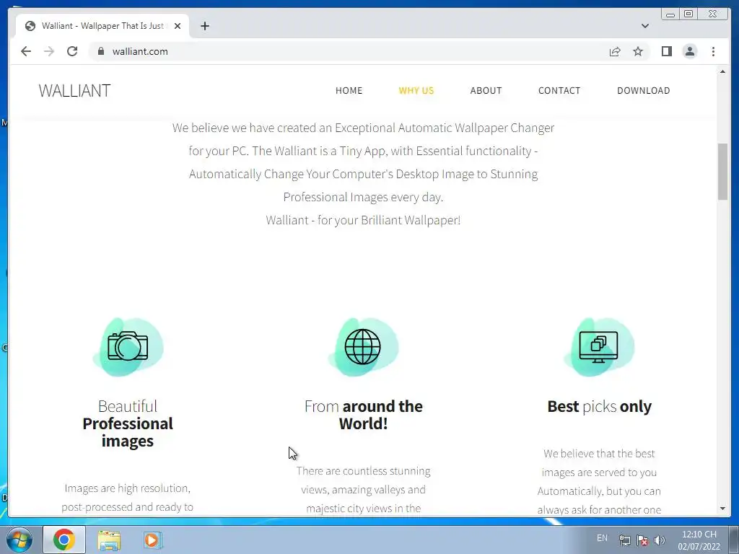Click the volume speaker tray icon
The image size is (739, 554).
(x=660, y=540)
